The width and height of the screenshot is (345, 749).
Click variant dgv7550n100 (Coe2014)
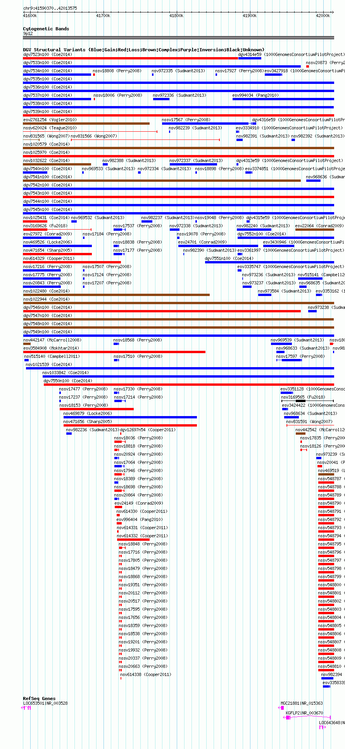(x=68, y=381)
